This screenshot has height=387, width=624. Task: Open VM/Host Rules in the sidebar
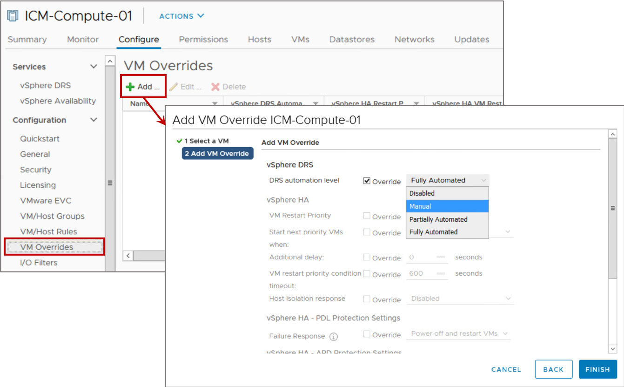49,231
